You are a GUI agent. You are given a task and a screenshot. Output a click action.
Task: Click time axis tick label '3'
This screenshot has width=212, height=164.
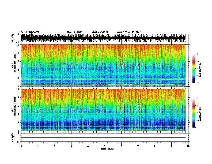[x=71, y=146]
